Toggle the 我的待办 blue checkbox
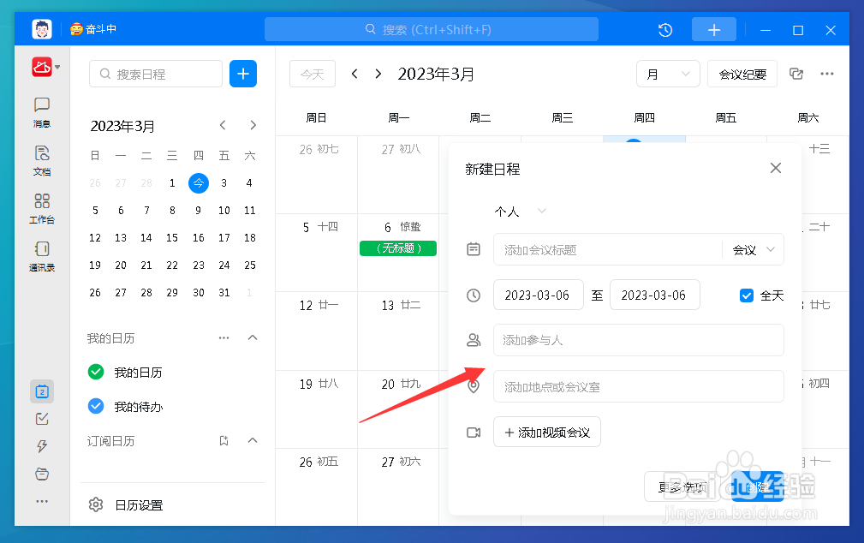This screenshot has height=543, width=864. 96,406
